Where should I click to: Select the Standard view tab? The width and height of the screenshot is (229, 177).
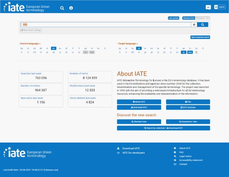[189, 18]
